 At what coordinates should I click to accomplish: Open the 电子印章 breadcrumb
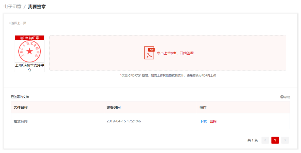[x=12, y=7]
